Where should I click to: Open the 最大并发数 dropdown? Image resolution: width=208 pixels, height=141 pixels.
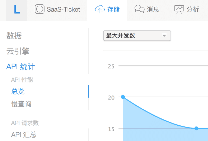click(x=133, y=36)
